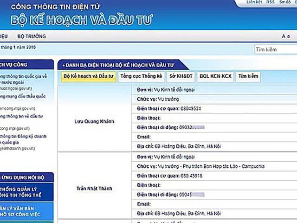The image size is (297, 223).
Task: Open the 'Sơ đồ' sitemap link
Action: pos(285,2)
